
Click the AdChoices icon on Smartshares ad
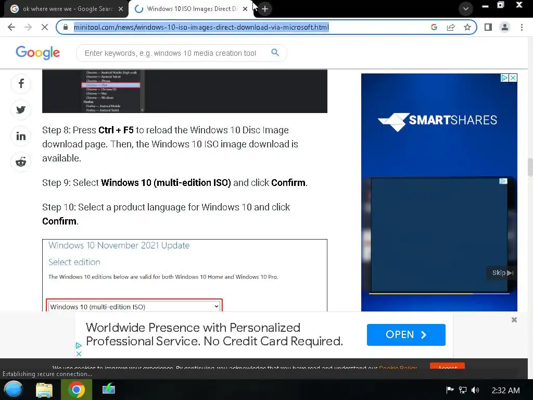click(x=504, y=78)
